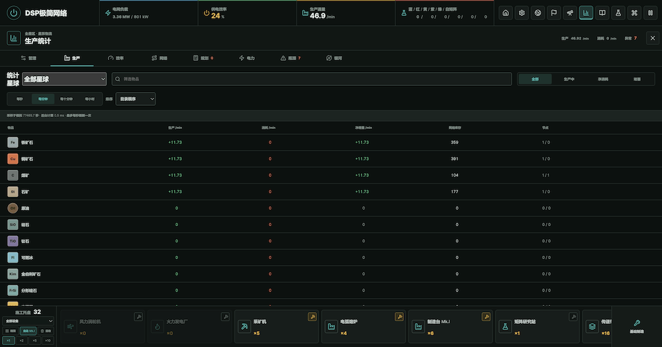Open the book icon in top toolbar
This screenshot has width=662, height=347.
click(x=602, y=13)
